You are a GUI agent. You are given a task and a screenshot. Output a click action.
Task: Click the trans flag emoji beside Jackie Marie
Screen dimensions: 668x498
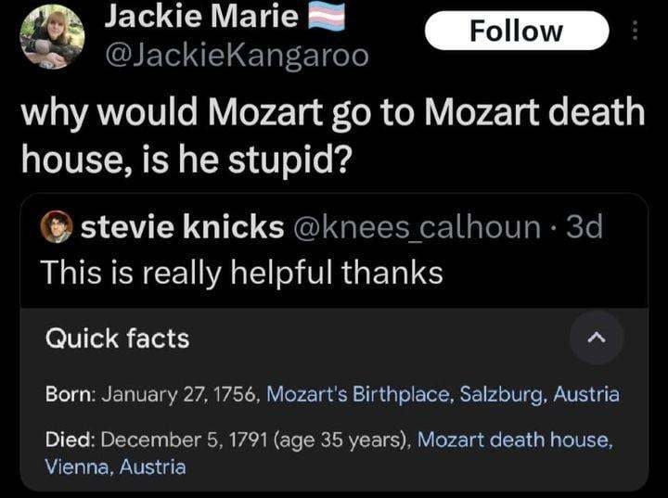(x=327, y=16)
